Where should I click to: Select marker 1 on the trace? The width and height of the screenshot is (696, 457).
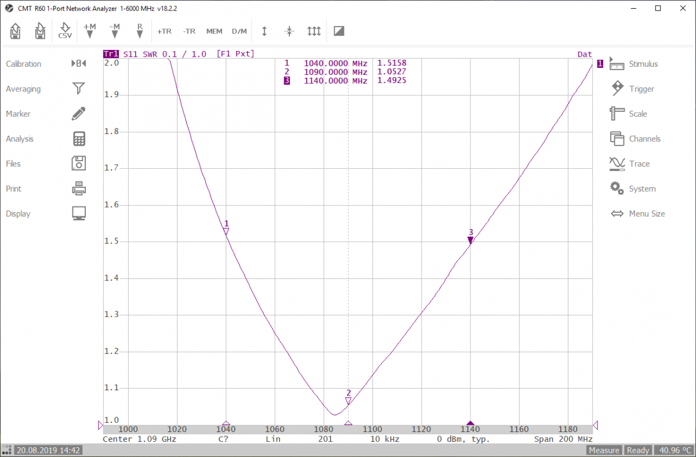[226, 231]
